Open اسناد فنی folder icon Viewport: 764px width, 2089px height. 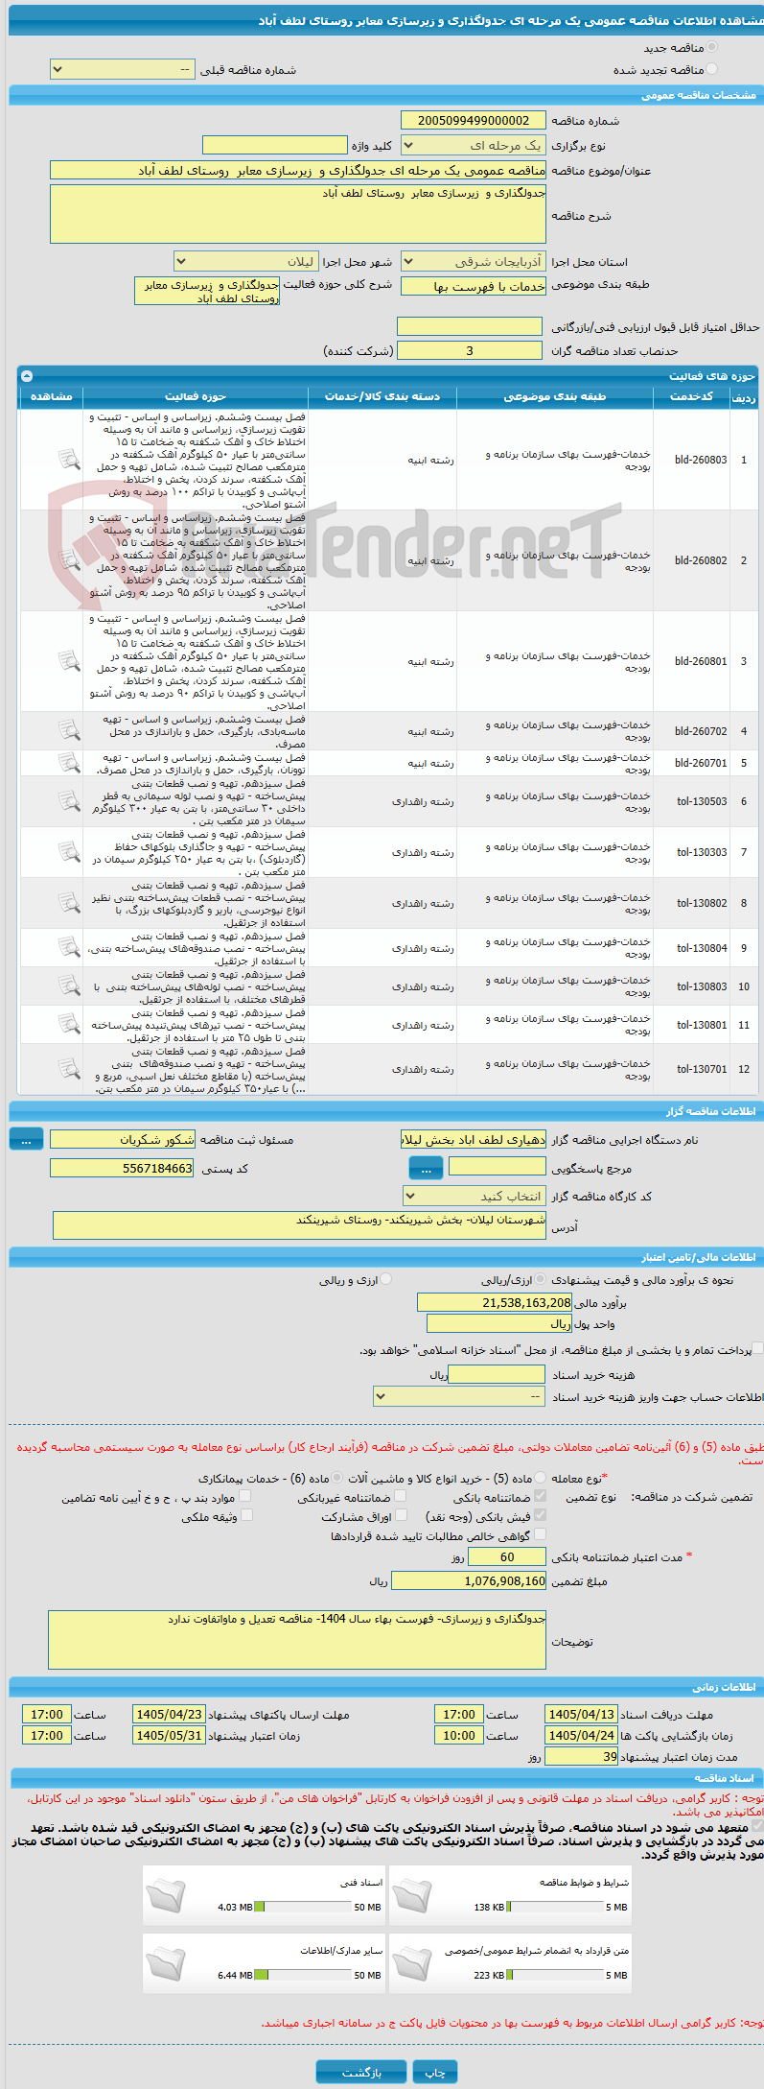166,1895
